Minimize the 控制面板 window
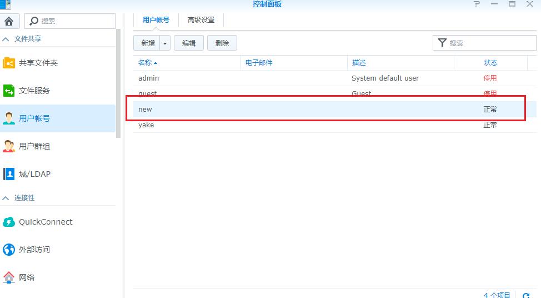541x298 pixels. point(494,4)
